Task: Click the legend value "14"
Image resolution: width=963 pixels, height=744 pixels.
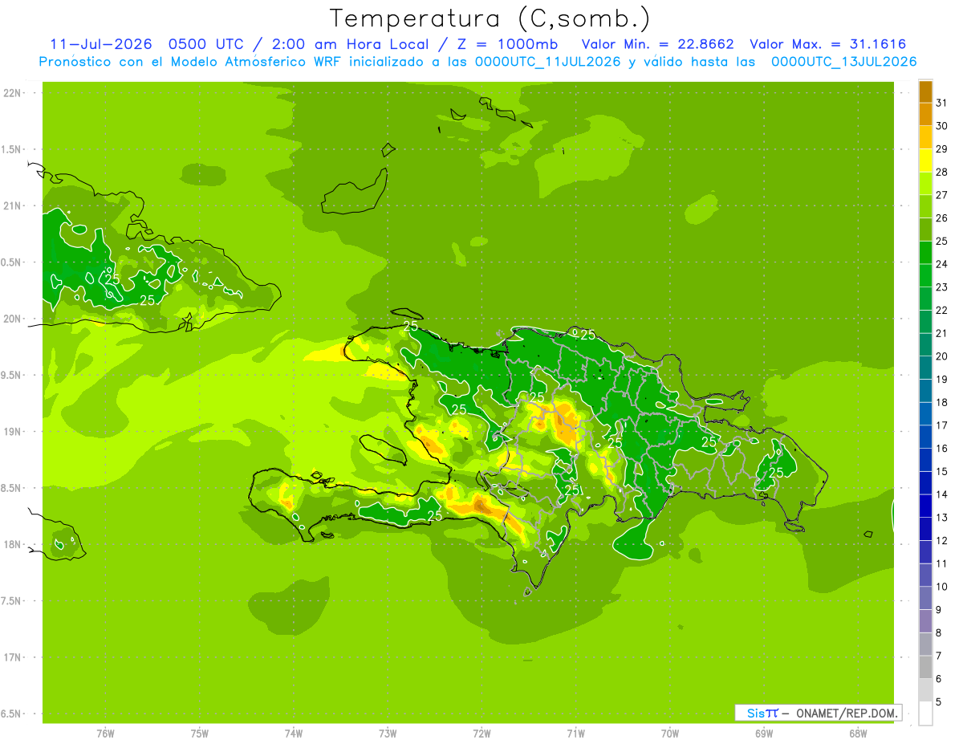Action: tap(941, 495)
